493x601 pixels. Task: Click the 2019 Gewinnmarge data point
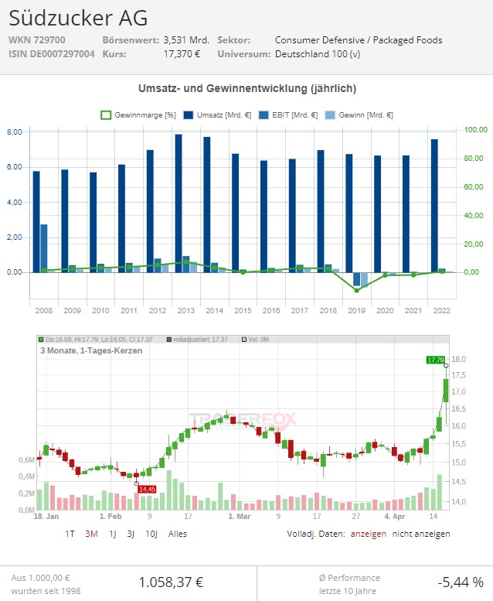(x=356, y=290)
